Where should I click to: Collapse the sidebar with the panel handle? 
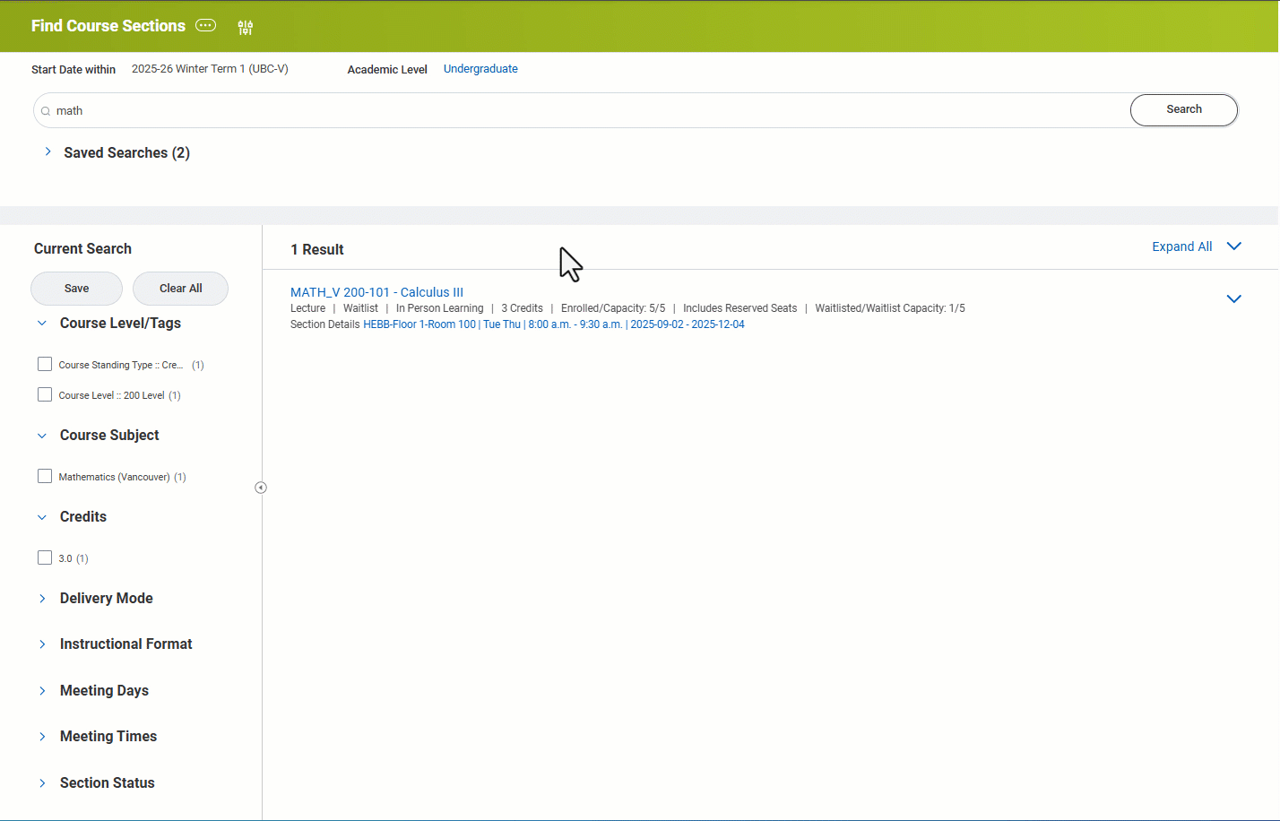[261, 488]
